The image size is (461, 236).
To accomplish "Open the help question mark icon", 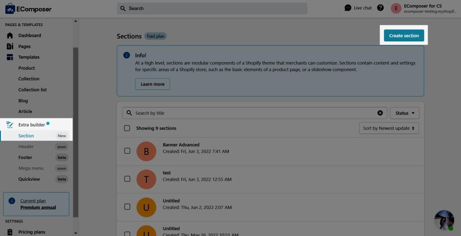I will tap(380, 8).
